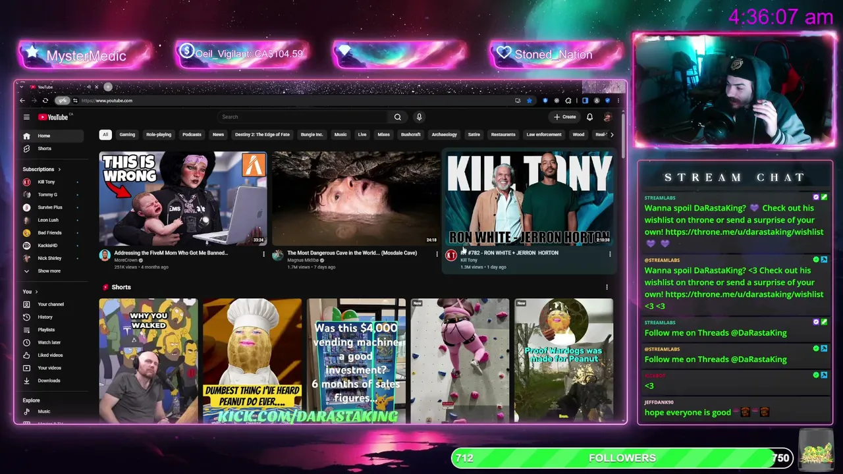Open options menu for Kill Tony #782 video
Screen dimensions: 843x474
coord(610,253)
